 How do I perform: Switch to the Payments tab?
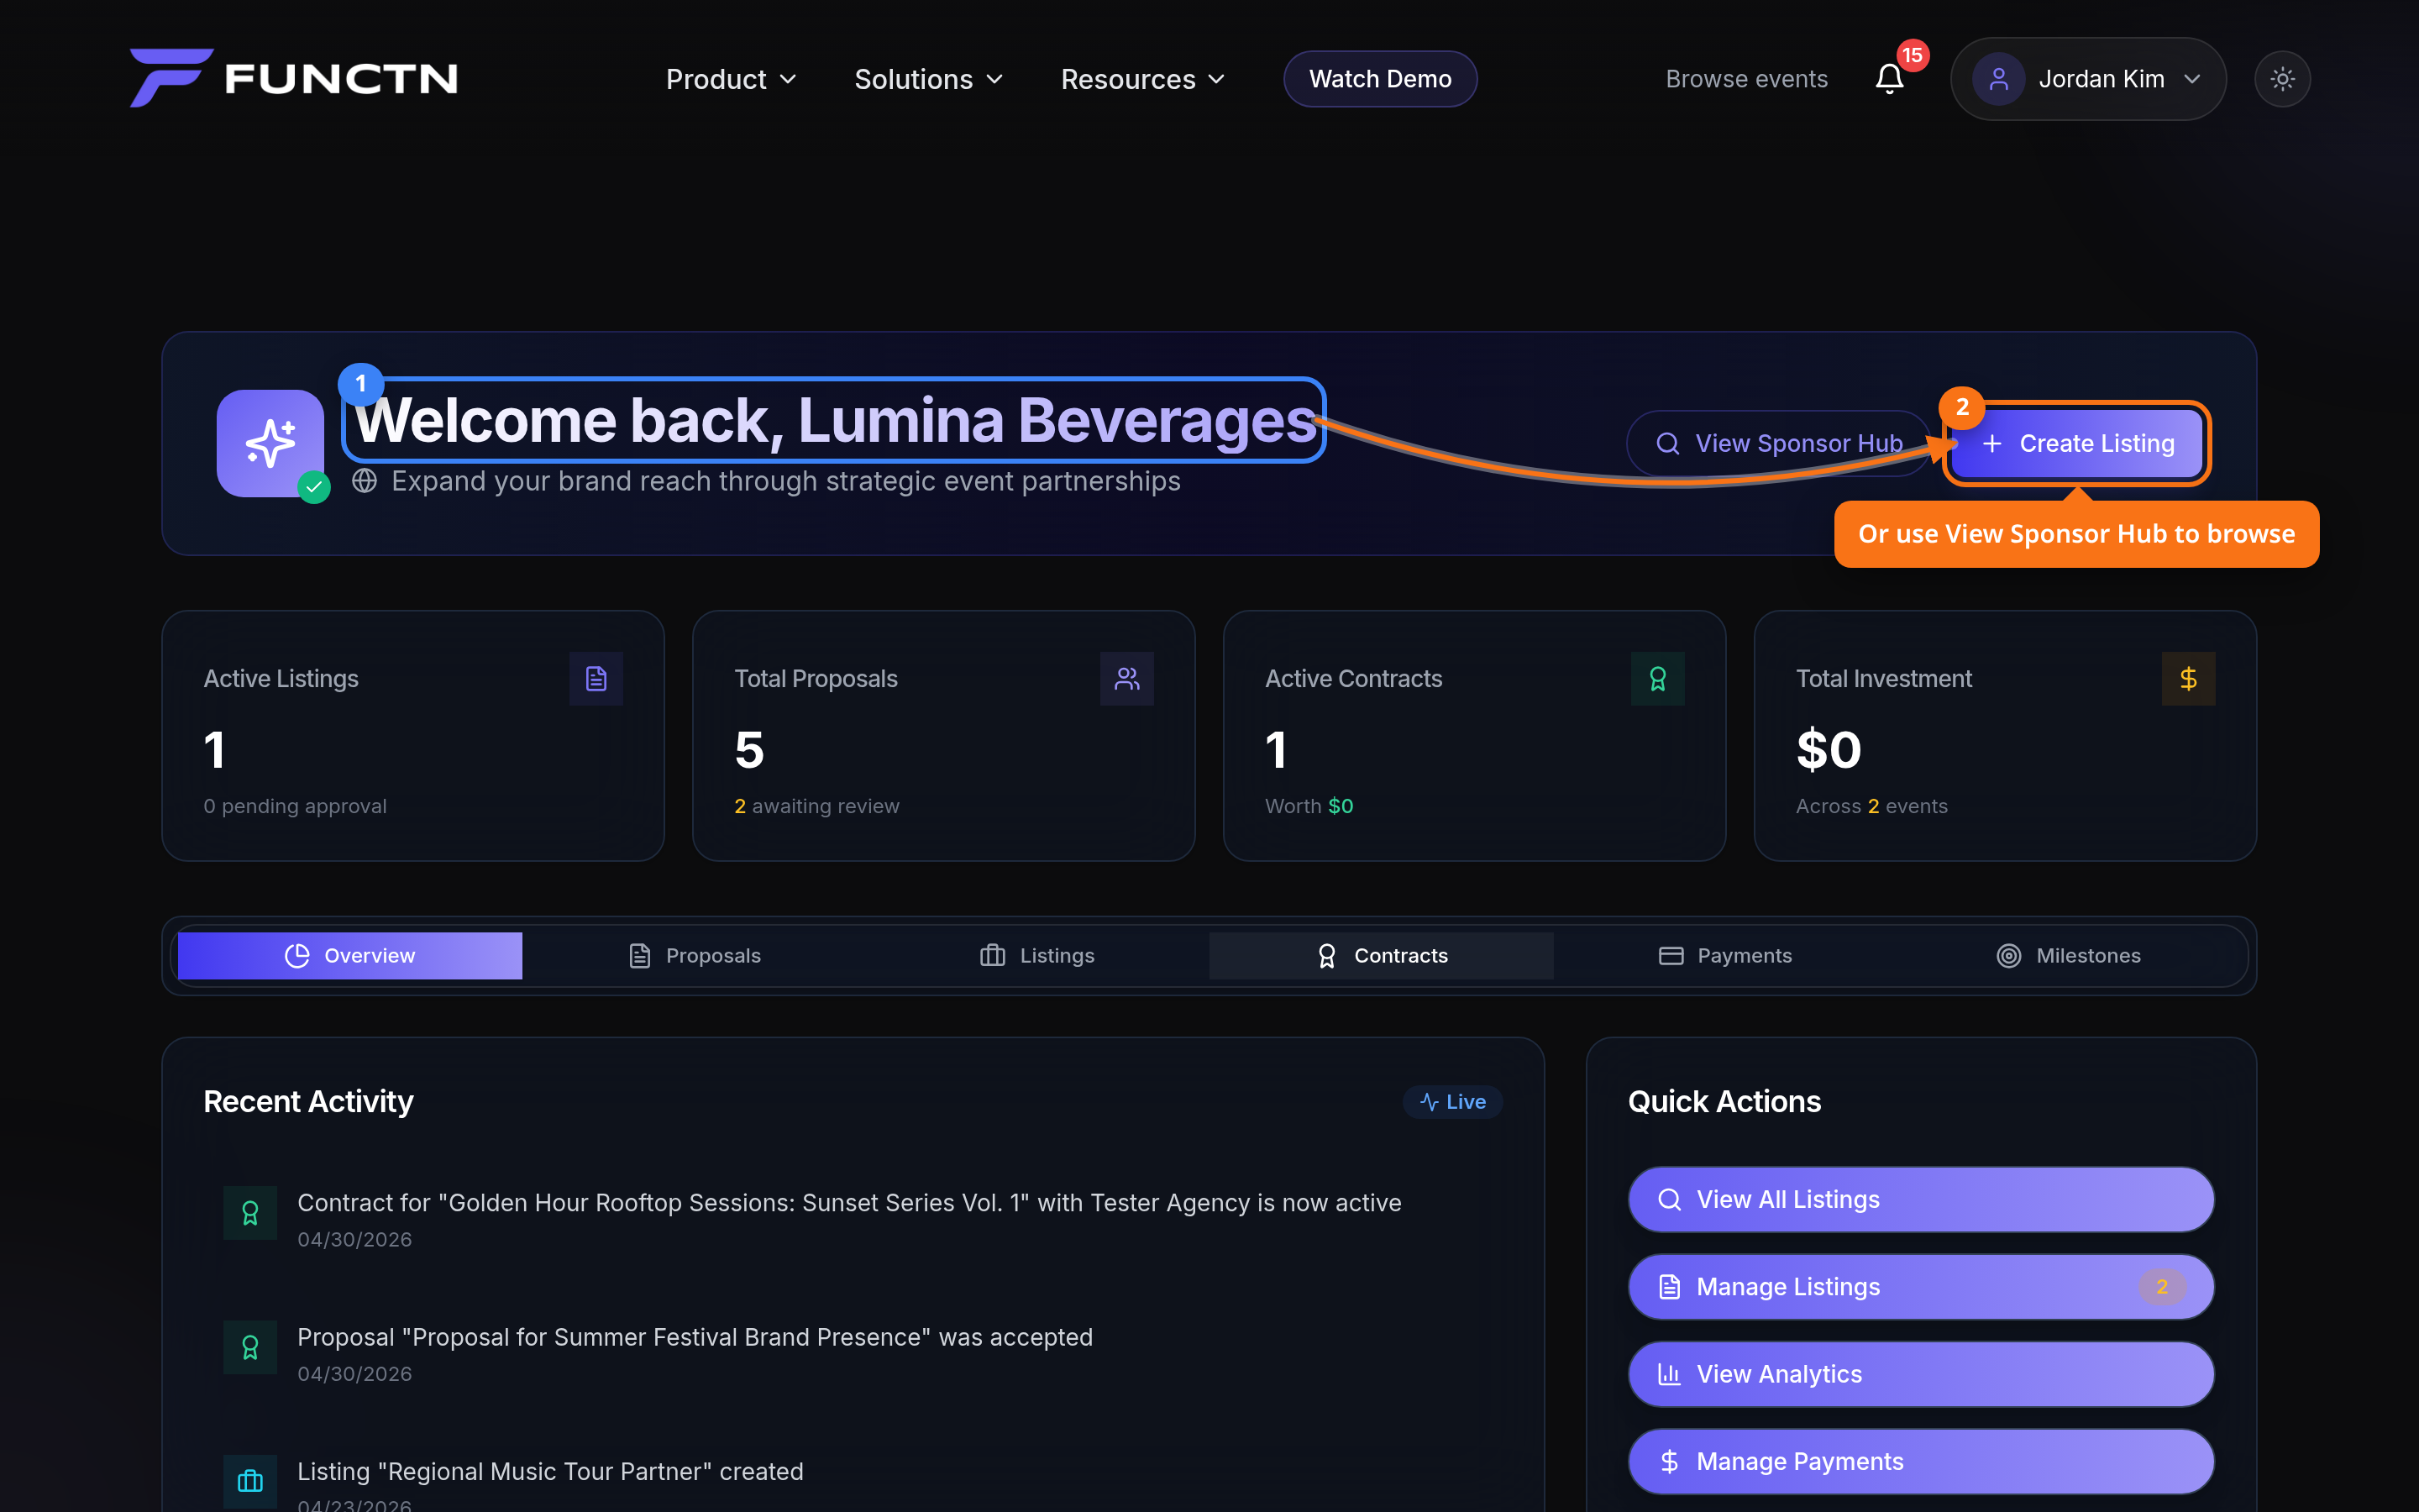1725,956
